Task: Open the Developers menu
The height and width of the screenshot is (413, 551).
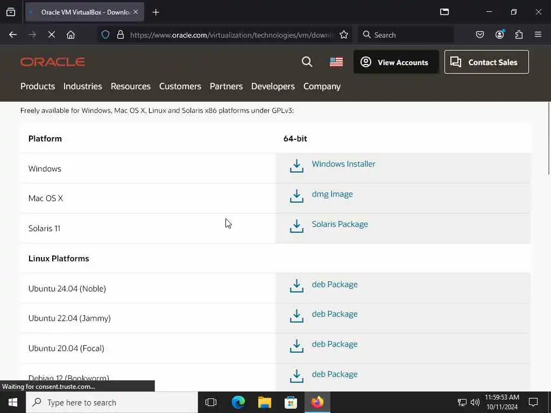Action: tap(273, 87)
